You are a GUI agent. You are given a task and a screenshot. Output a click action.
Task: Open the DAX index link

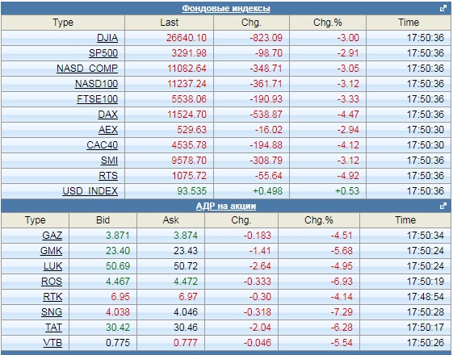point(108,115)
